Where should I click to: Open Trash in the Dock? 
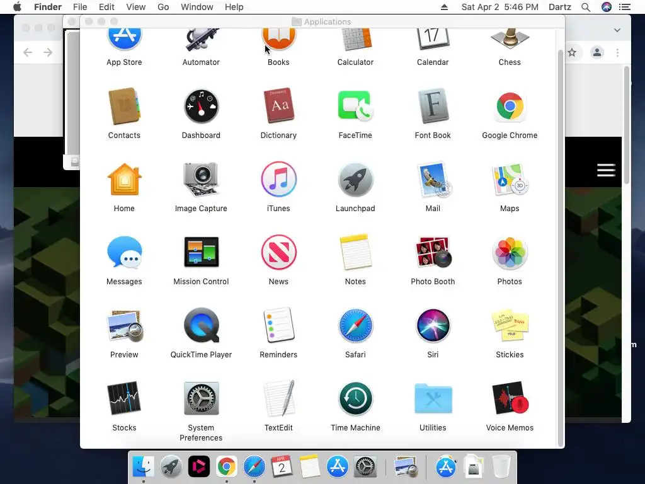(x=501, y=467)
